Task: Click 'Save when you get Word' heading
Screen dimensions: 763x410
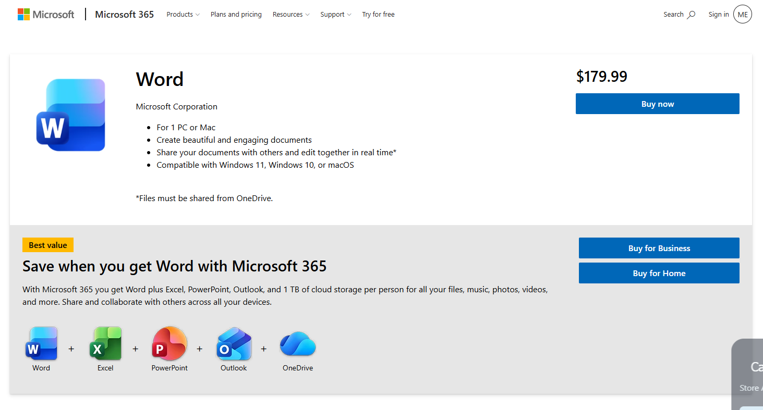Action: click(175, 266)
